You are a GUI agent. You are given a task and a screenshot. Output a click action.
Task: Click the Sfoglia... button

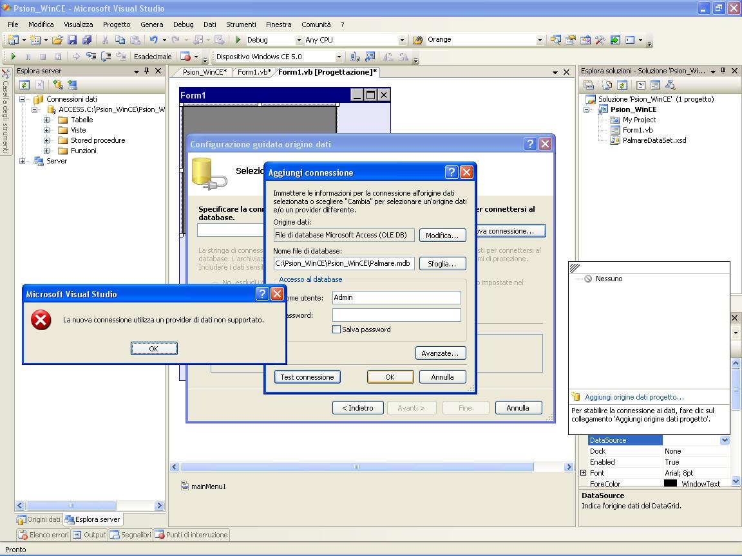click(x=442, y=263)
